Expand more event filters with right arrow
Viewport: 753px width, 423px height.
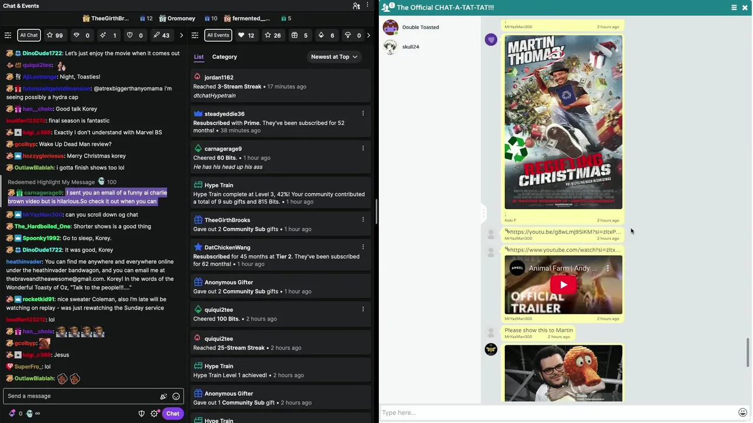[368, 35]
